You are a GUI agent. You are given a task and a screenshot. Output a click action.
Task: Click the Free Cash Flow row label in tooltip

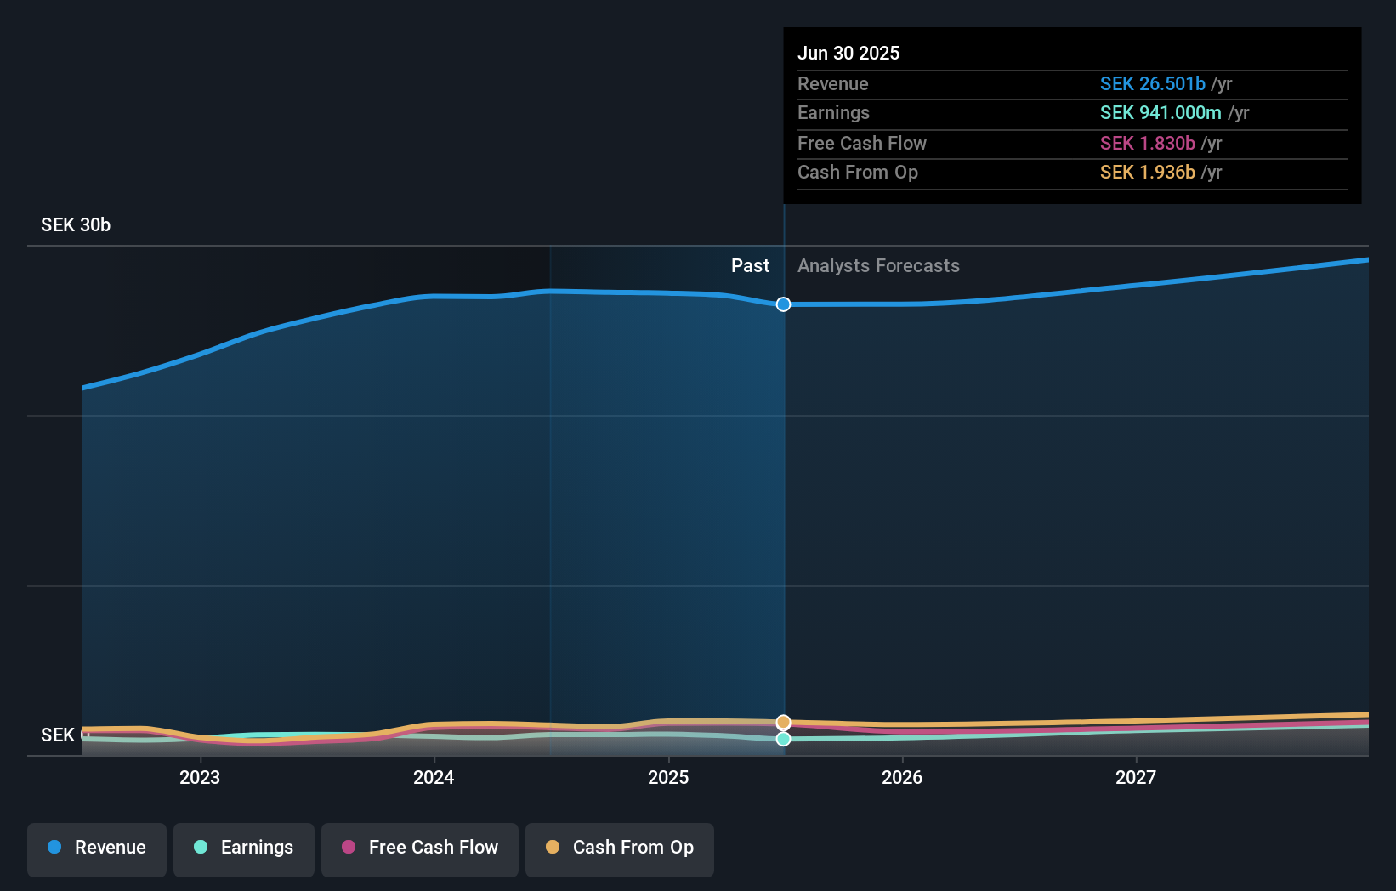[x=862, y=144]
